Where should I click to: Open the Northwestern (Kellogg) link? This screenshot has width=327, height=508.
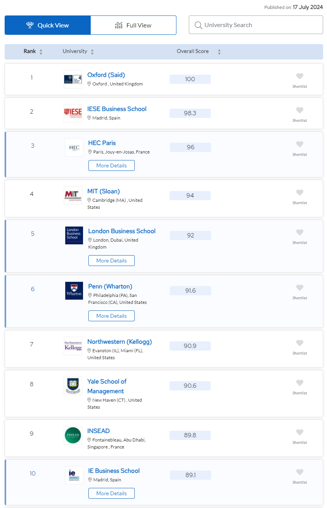[120, 342]
